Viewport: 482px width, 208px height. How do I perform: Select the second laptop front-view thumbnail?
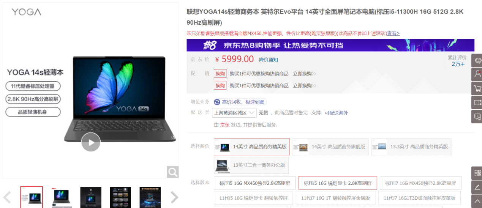click(61, 197)
